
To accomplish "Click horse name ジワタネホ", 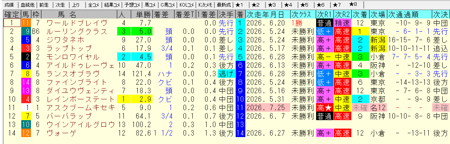I will pyautogui.click(x=65, y=40).
